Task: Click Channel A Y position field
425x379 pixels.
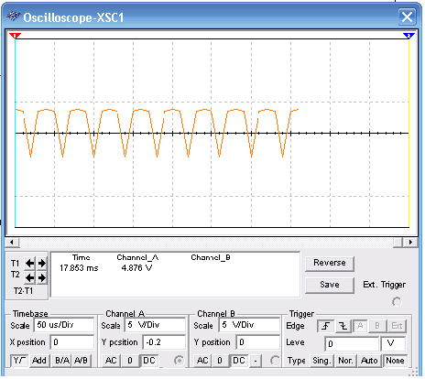Action: click(164, 342)
